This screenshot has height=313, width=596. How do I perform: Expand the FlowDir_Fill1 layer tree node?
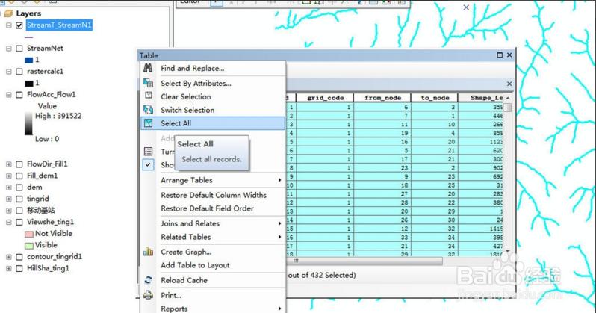[x=9, y=164]
